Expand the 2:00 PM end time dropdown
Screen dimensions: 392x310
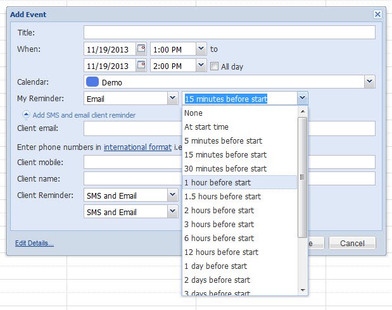201,65
